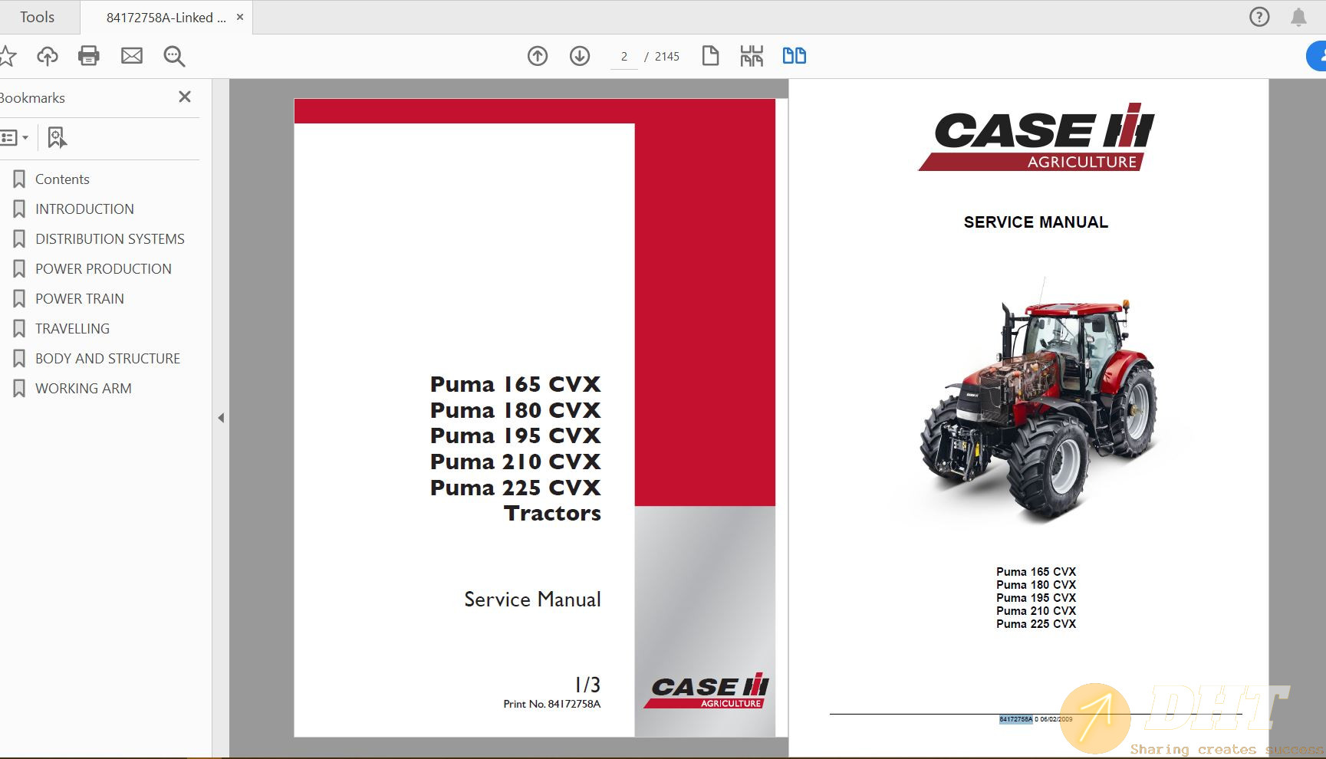
Task: Go to next page with down arrow
Action: point(580,56)
